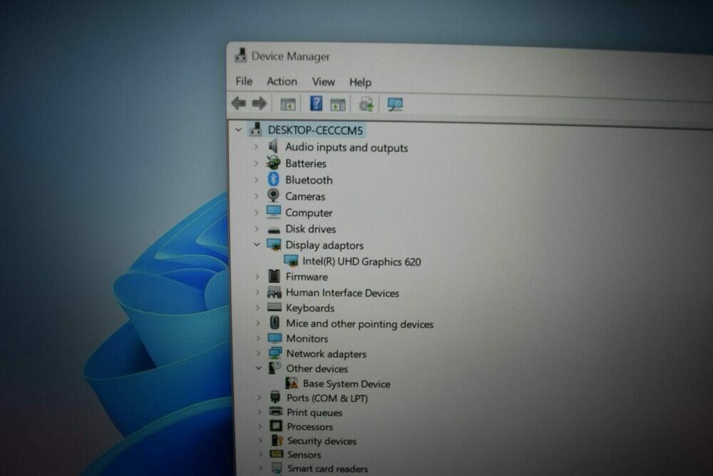Click the Bluetooth category icon
This screenshot has height=476, width=713.
pos(273,179)
